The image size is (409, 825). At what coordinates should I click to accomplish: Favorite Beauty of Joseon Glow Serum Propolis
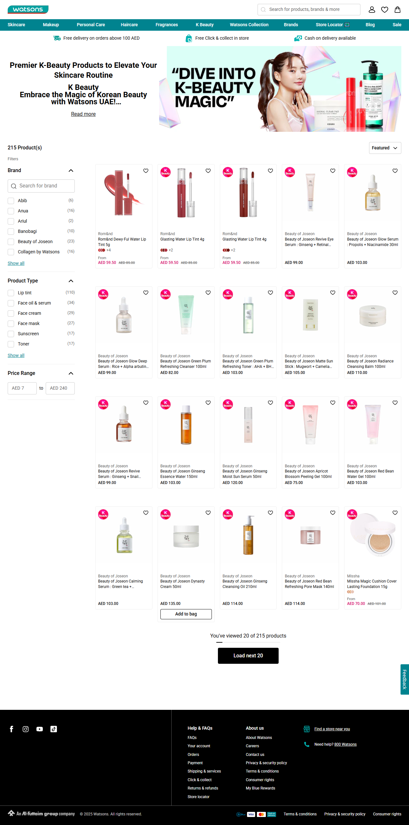coord(395,171)
